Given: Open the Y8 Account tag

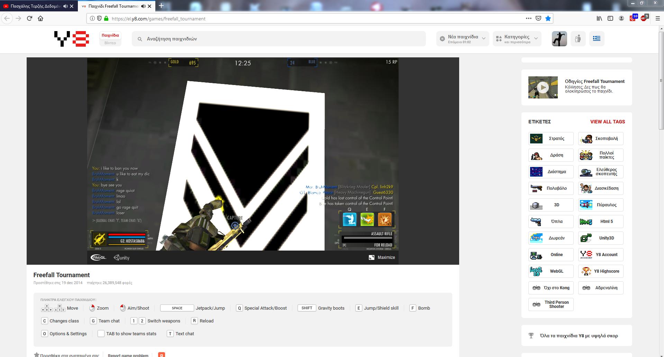Looking at the screenshot, I should tap(601, 255).
